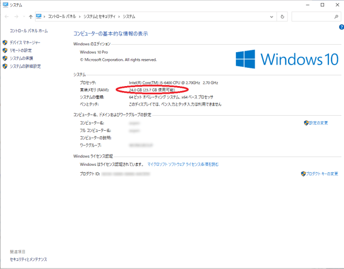Viewport: 344px width, 269px height.
Task: Click プロダクト キーの変更 link
Action: click(x=322, y=174)
